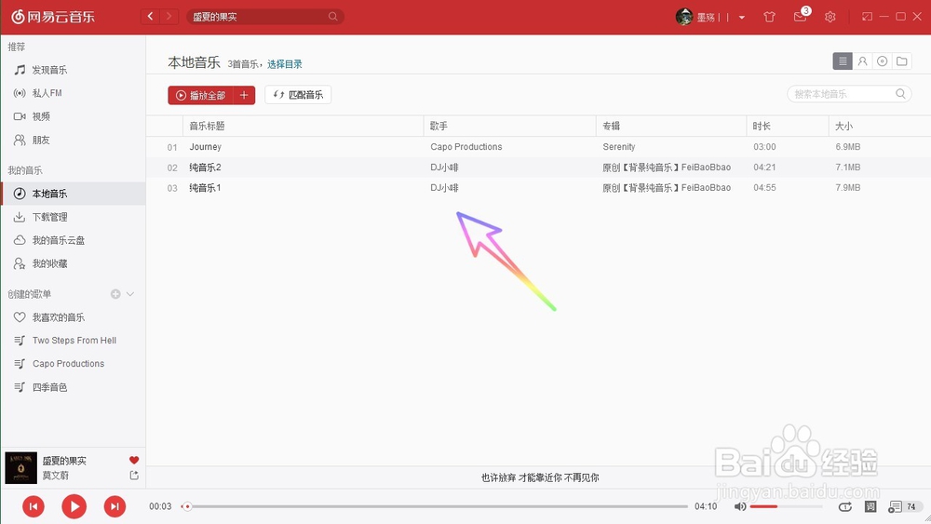The width and height of the screenshot is (931, 524).
Task: Click Play All (播放全部) button
Action: (201, 95)
